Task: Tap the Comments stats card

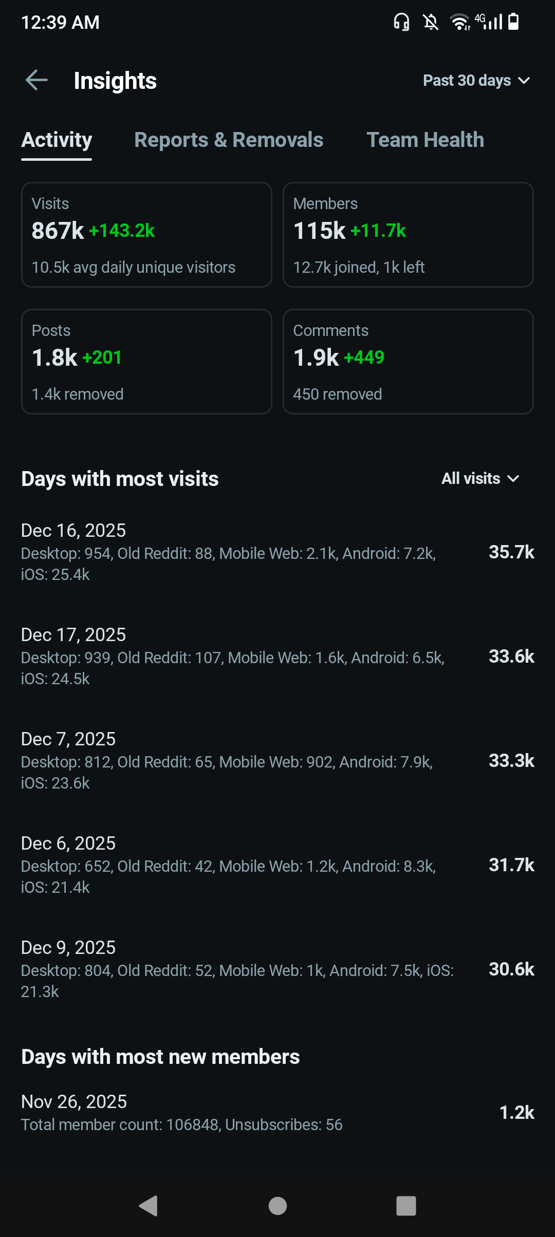Action: [408, 362]
